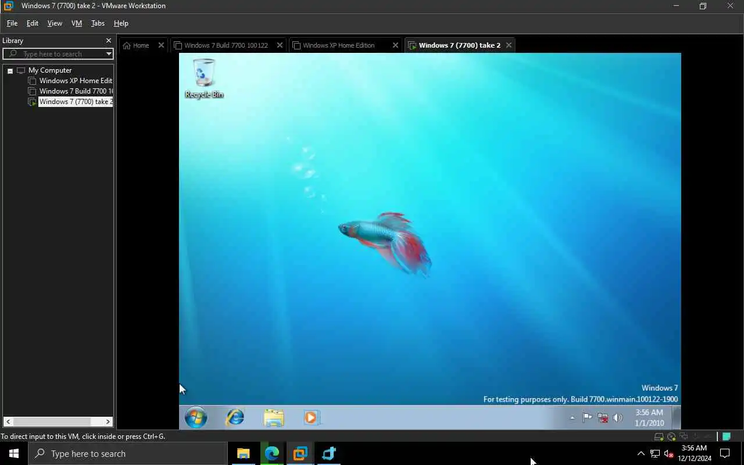This screenshot has width=744, height=465.
Task: Open Windows Explorer folder icon in guest taskbar
Action: click(x=273, y=417)
